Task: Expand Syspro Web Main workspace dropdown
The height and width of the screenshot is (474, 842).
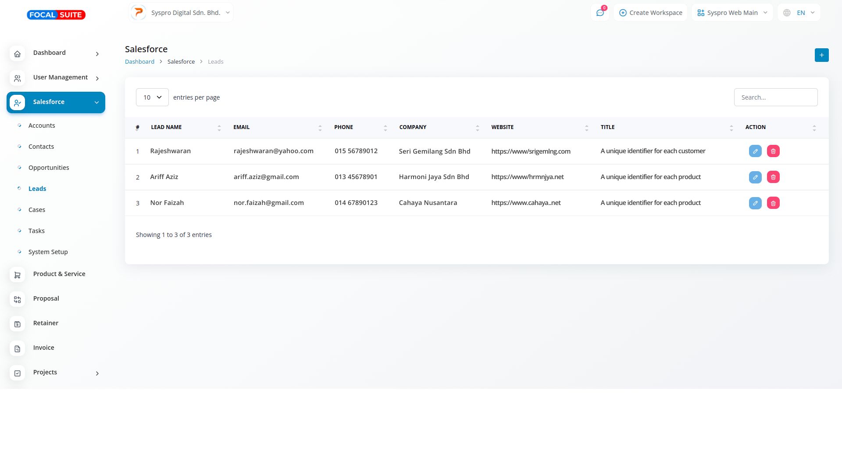Action: point(732,13)
